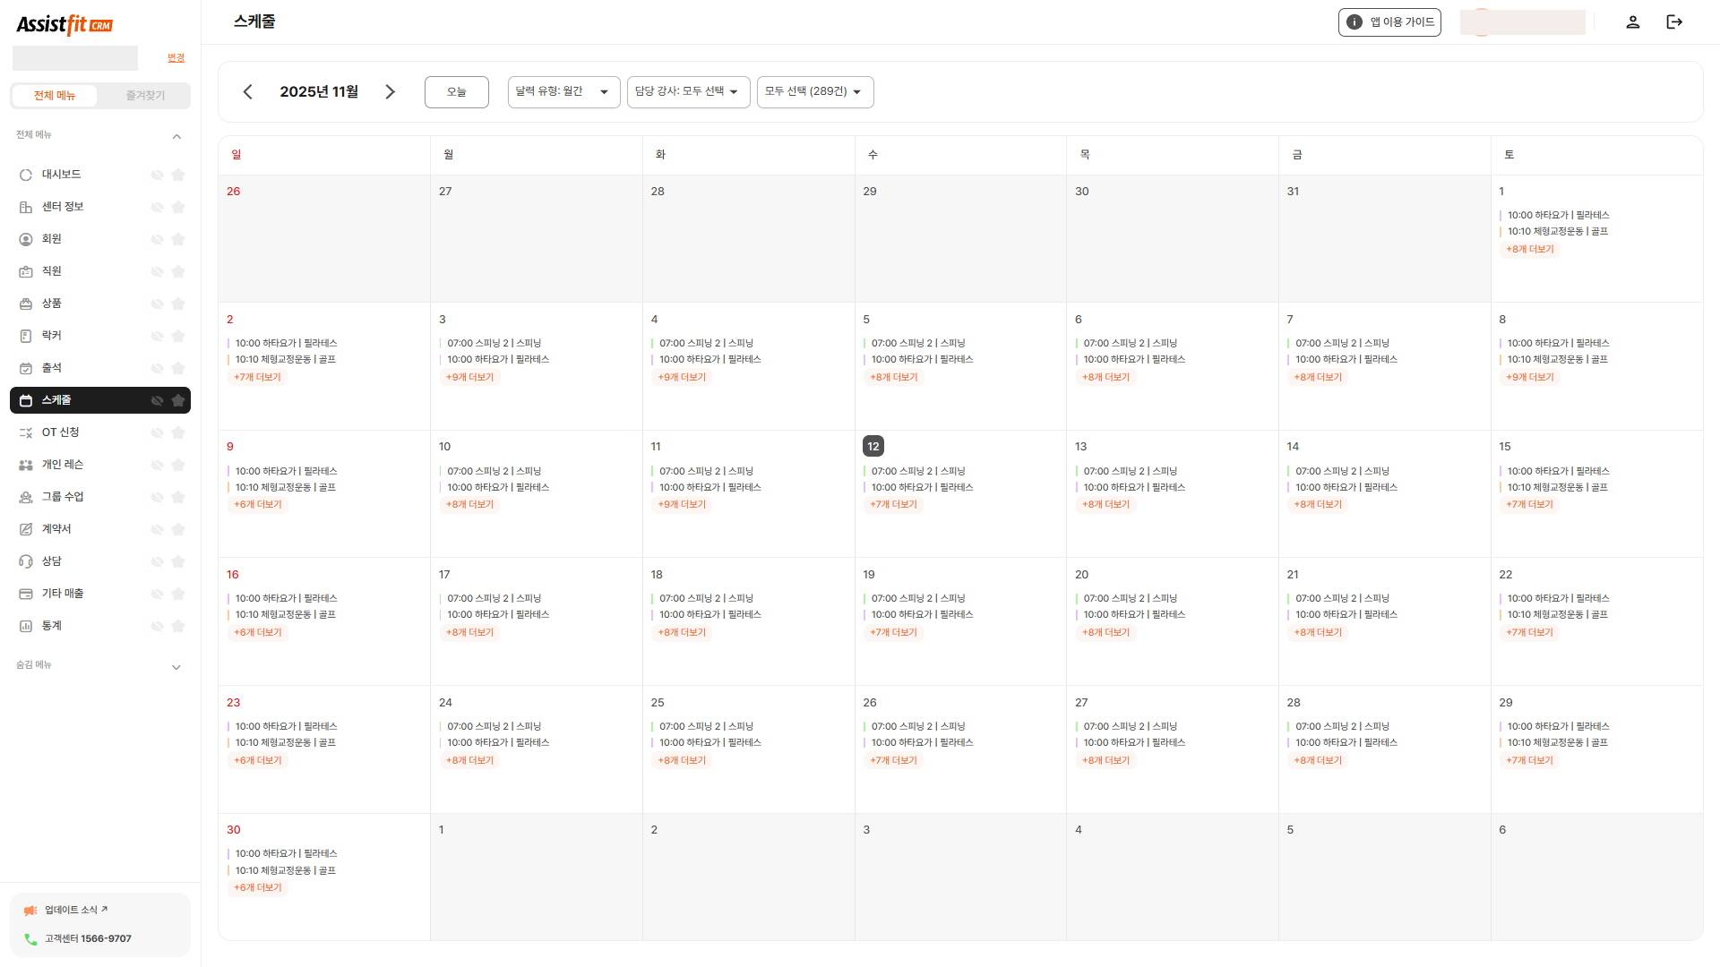Click the 통계 statistics chart icon
Viewport: 1720px width, 967px height.
click(26, 626)
